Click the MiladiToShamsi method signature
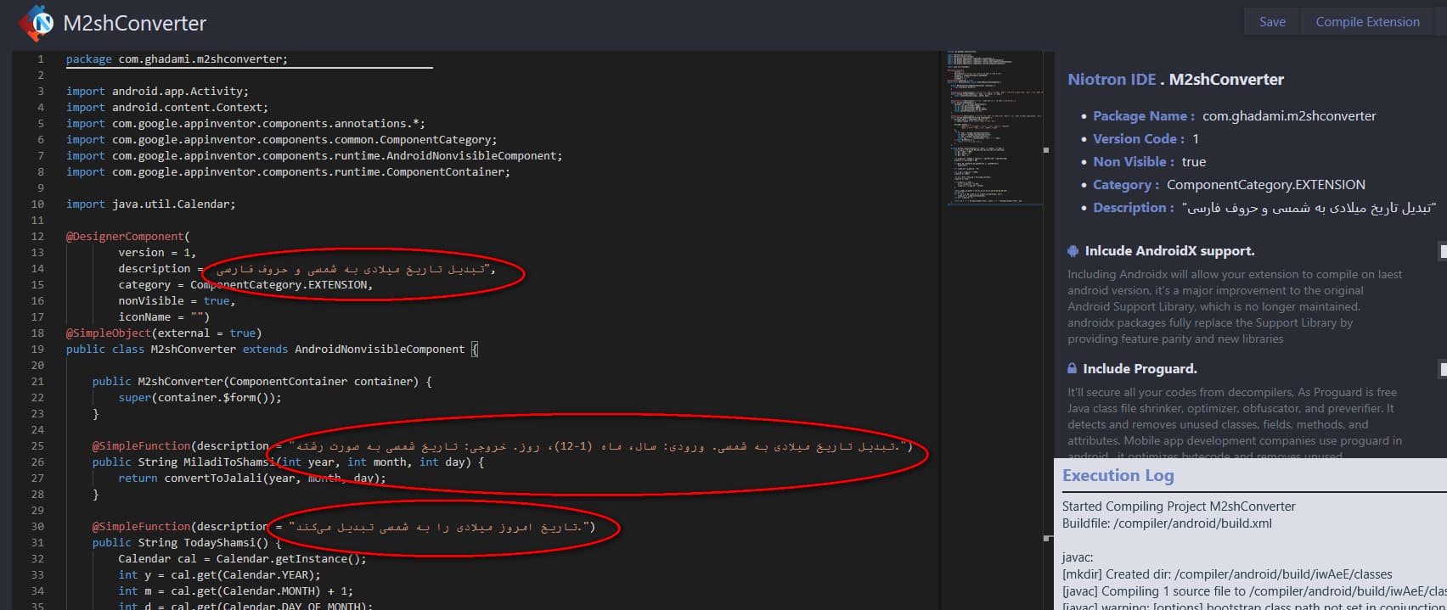 pyautogui.click(x=288, y=462)
